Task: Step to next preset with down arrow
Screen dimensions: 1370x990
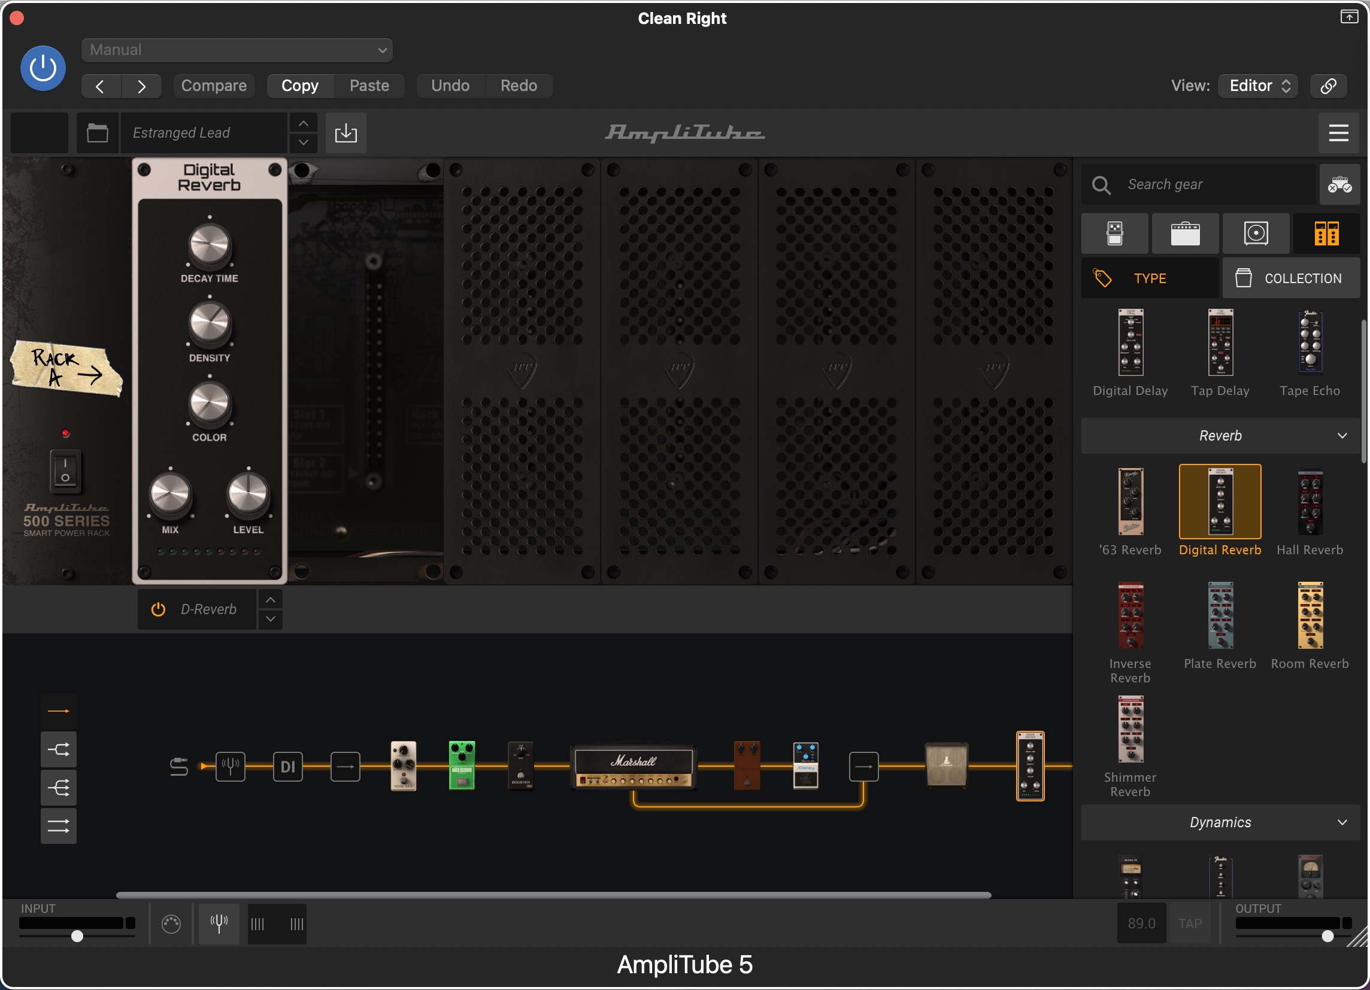Action: [304, 142]
